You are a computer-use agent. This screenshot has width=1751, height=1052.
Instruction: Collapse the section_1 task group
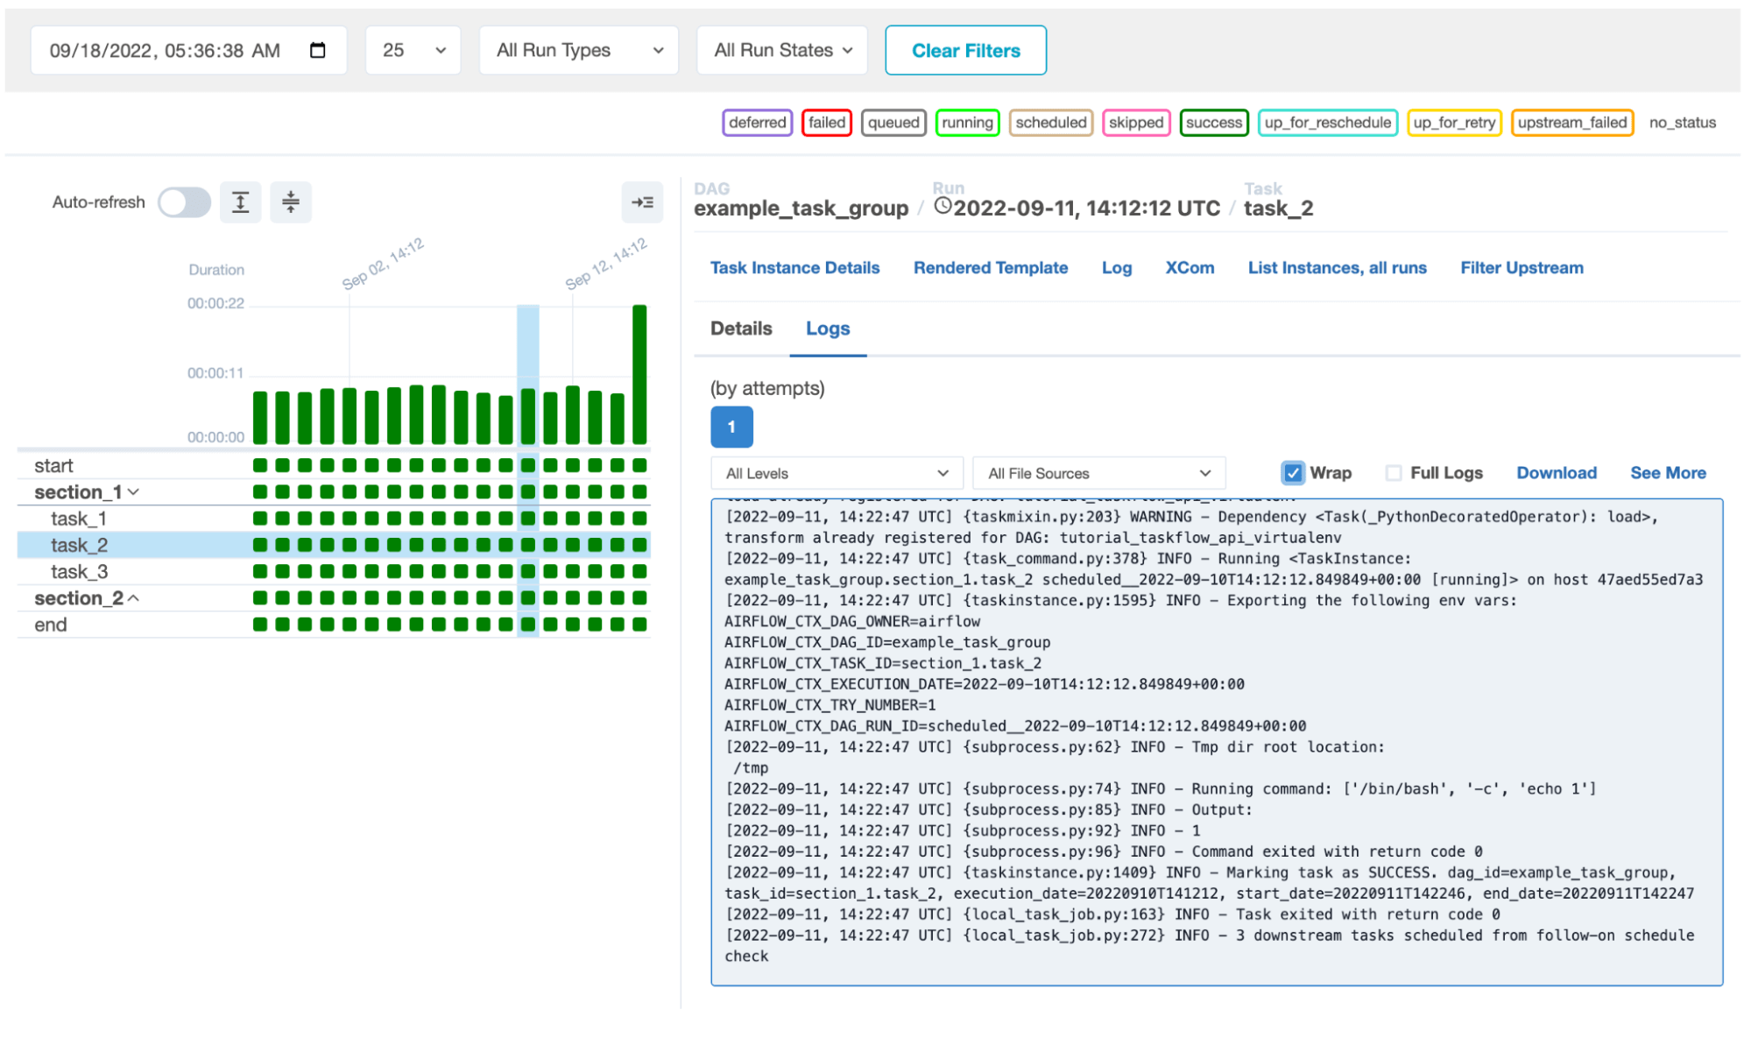[133, 491]
